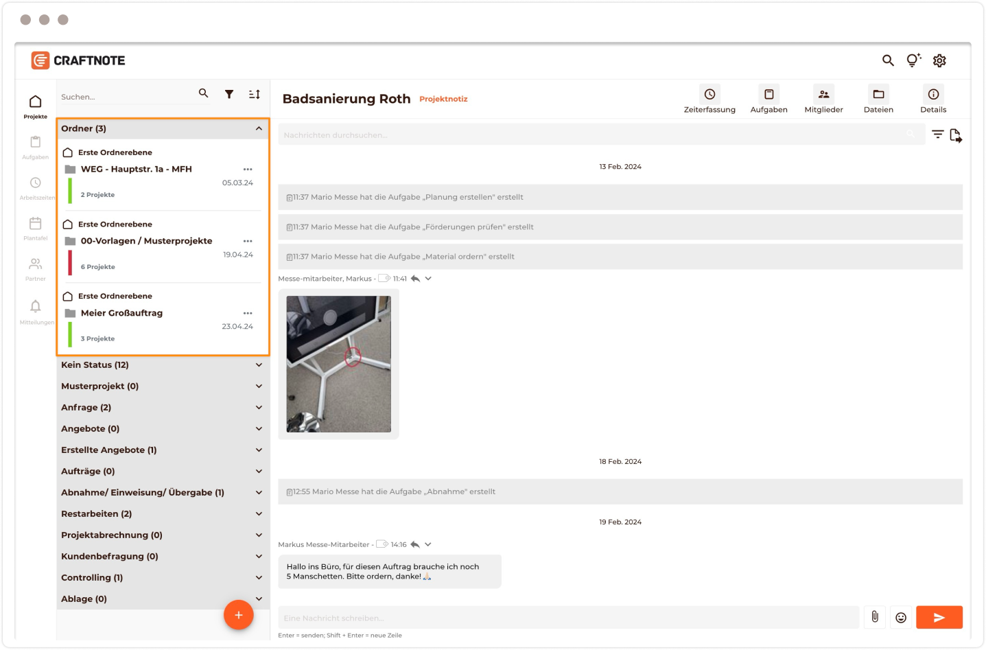Open dropdown arrow next to 14:16 message
This screenshot has width=986, height=650.
(x=428, y=544)
